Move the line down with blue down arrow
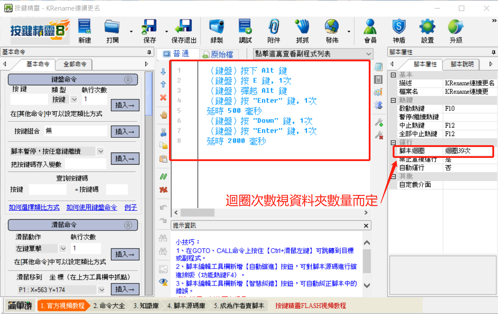498x314 pixels. (163, 72)
